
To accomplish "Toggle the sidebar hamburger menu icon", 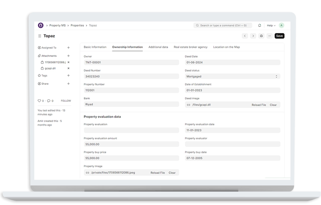I will click(x=40, y=36).
